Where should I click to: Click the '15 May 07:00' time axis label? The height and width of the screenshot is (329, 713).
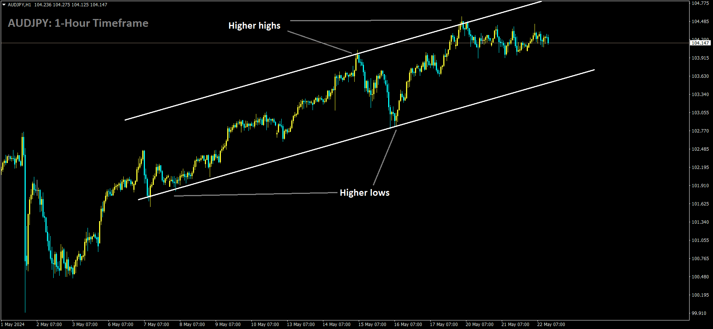(372, 325)
